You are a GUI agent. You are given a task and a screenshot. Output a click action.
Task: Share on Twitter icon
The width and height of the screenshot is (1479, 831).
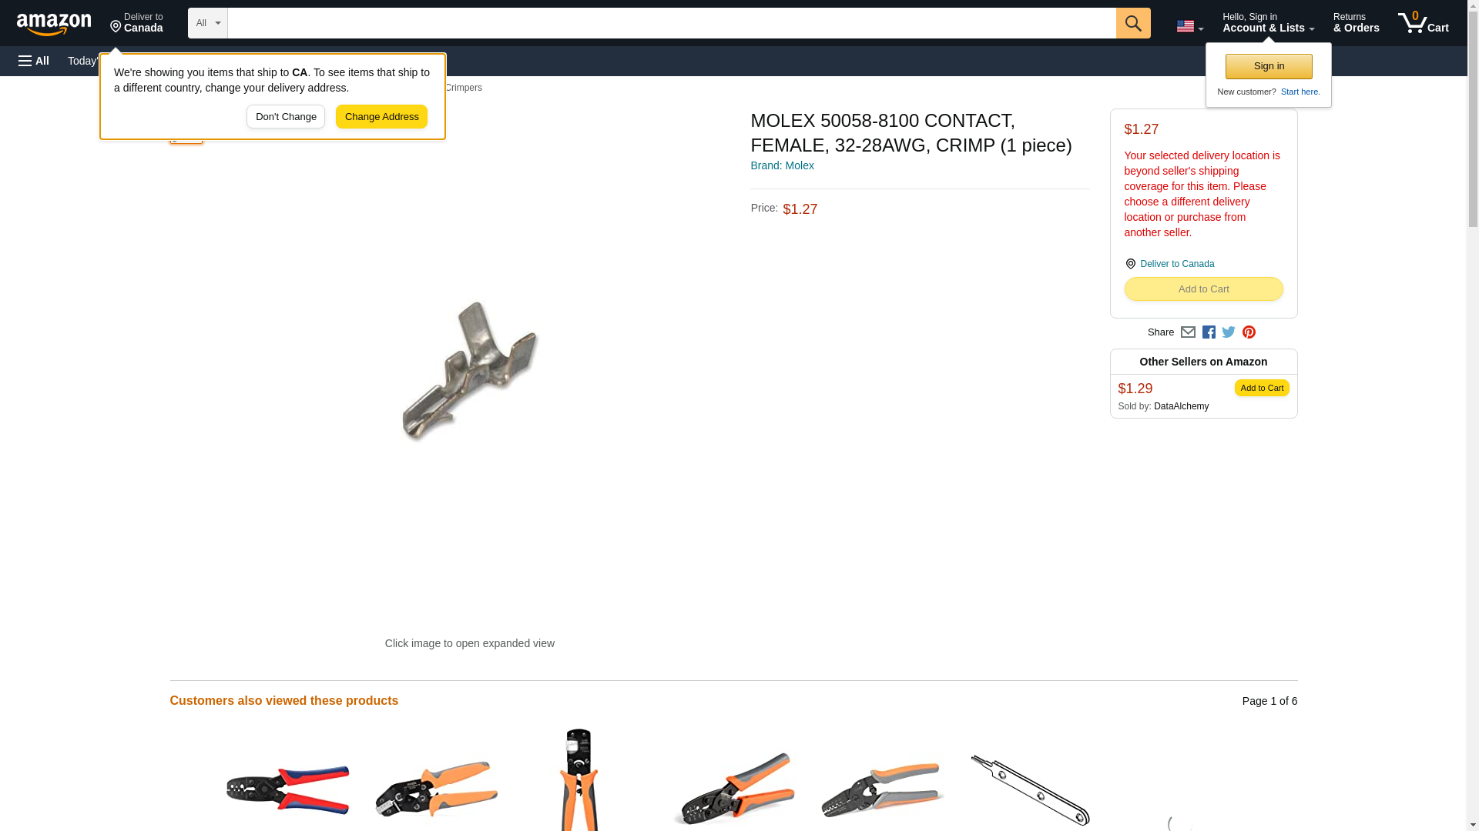pyautogui.click(x=1229, y=332)
